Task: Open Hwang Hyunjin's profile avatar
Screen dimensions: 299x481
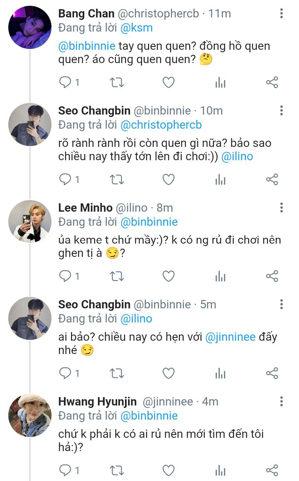Action: [30, 415]
